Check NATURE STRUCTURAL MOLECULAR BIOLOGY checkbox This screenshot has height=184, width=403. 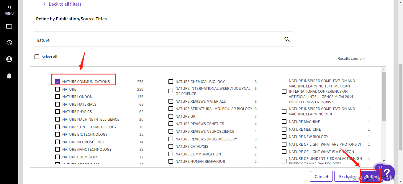171,109
